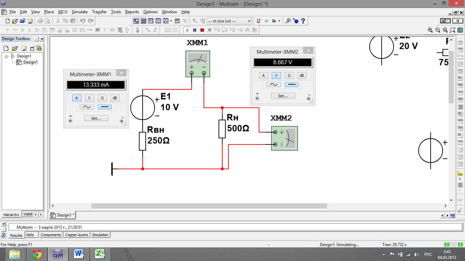Screen dimensions: 465x261
Task: Click Set... button on Multimeter-XMM2
Action: pos(283,96)
